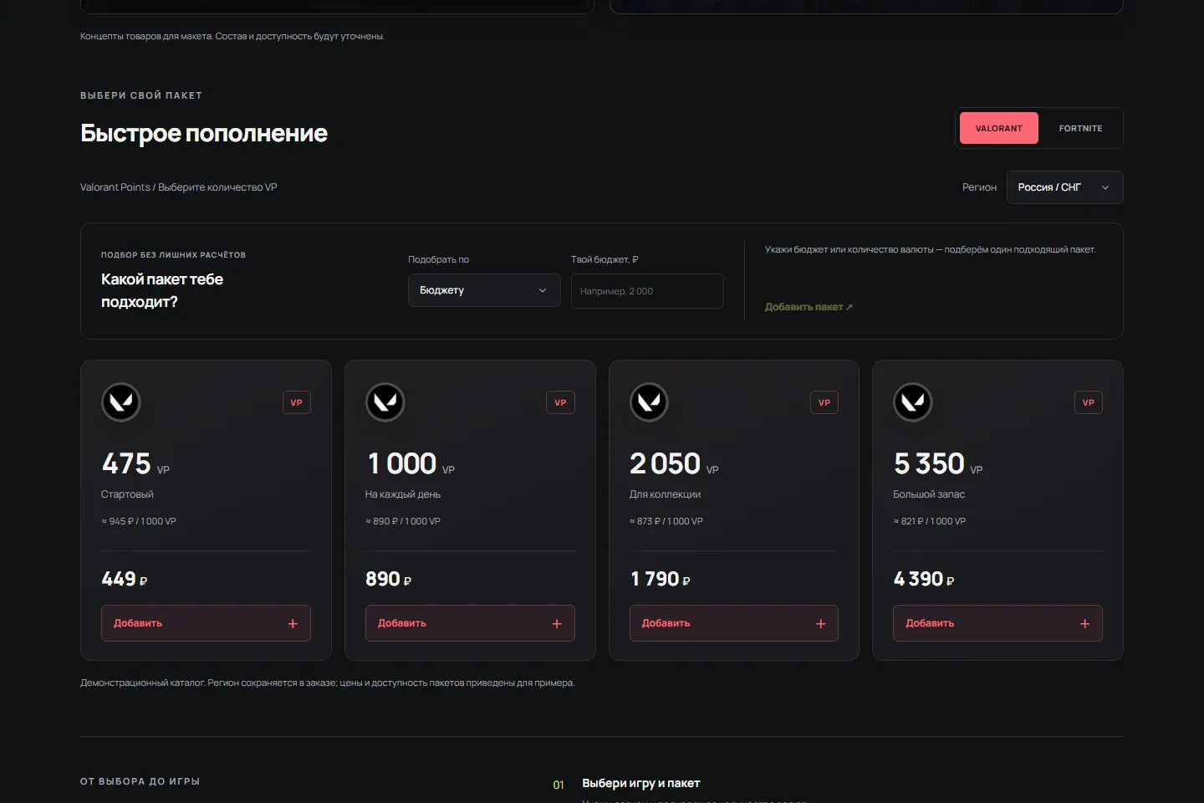1204x803 pixels.
Task: Add the 475 VP Стартовый package
Action: tap(206, 623)
